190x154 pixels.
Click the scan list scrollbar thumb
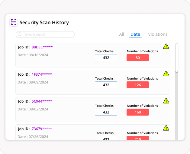coord(177,57)
